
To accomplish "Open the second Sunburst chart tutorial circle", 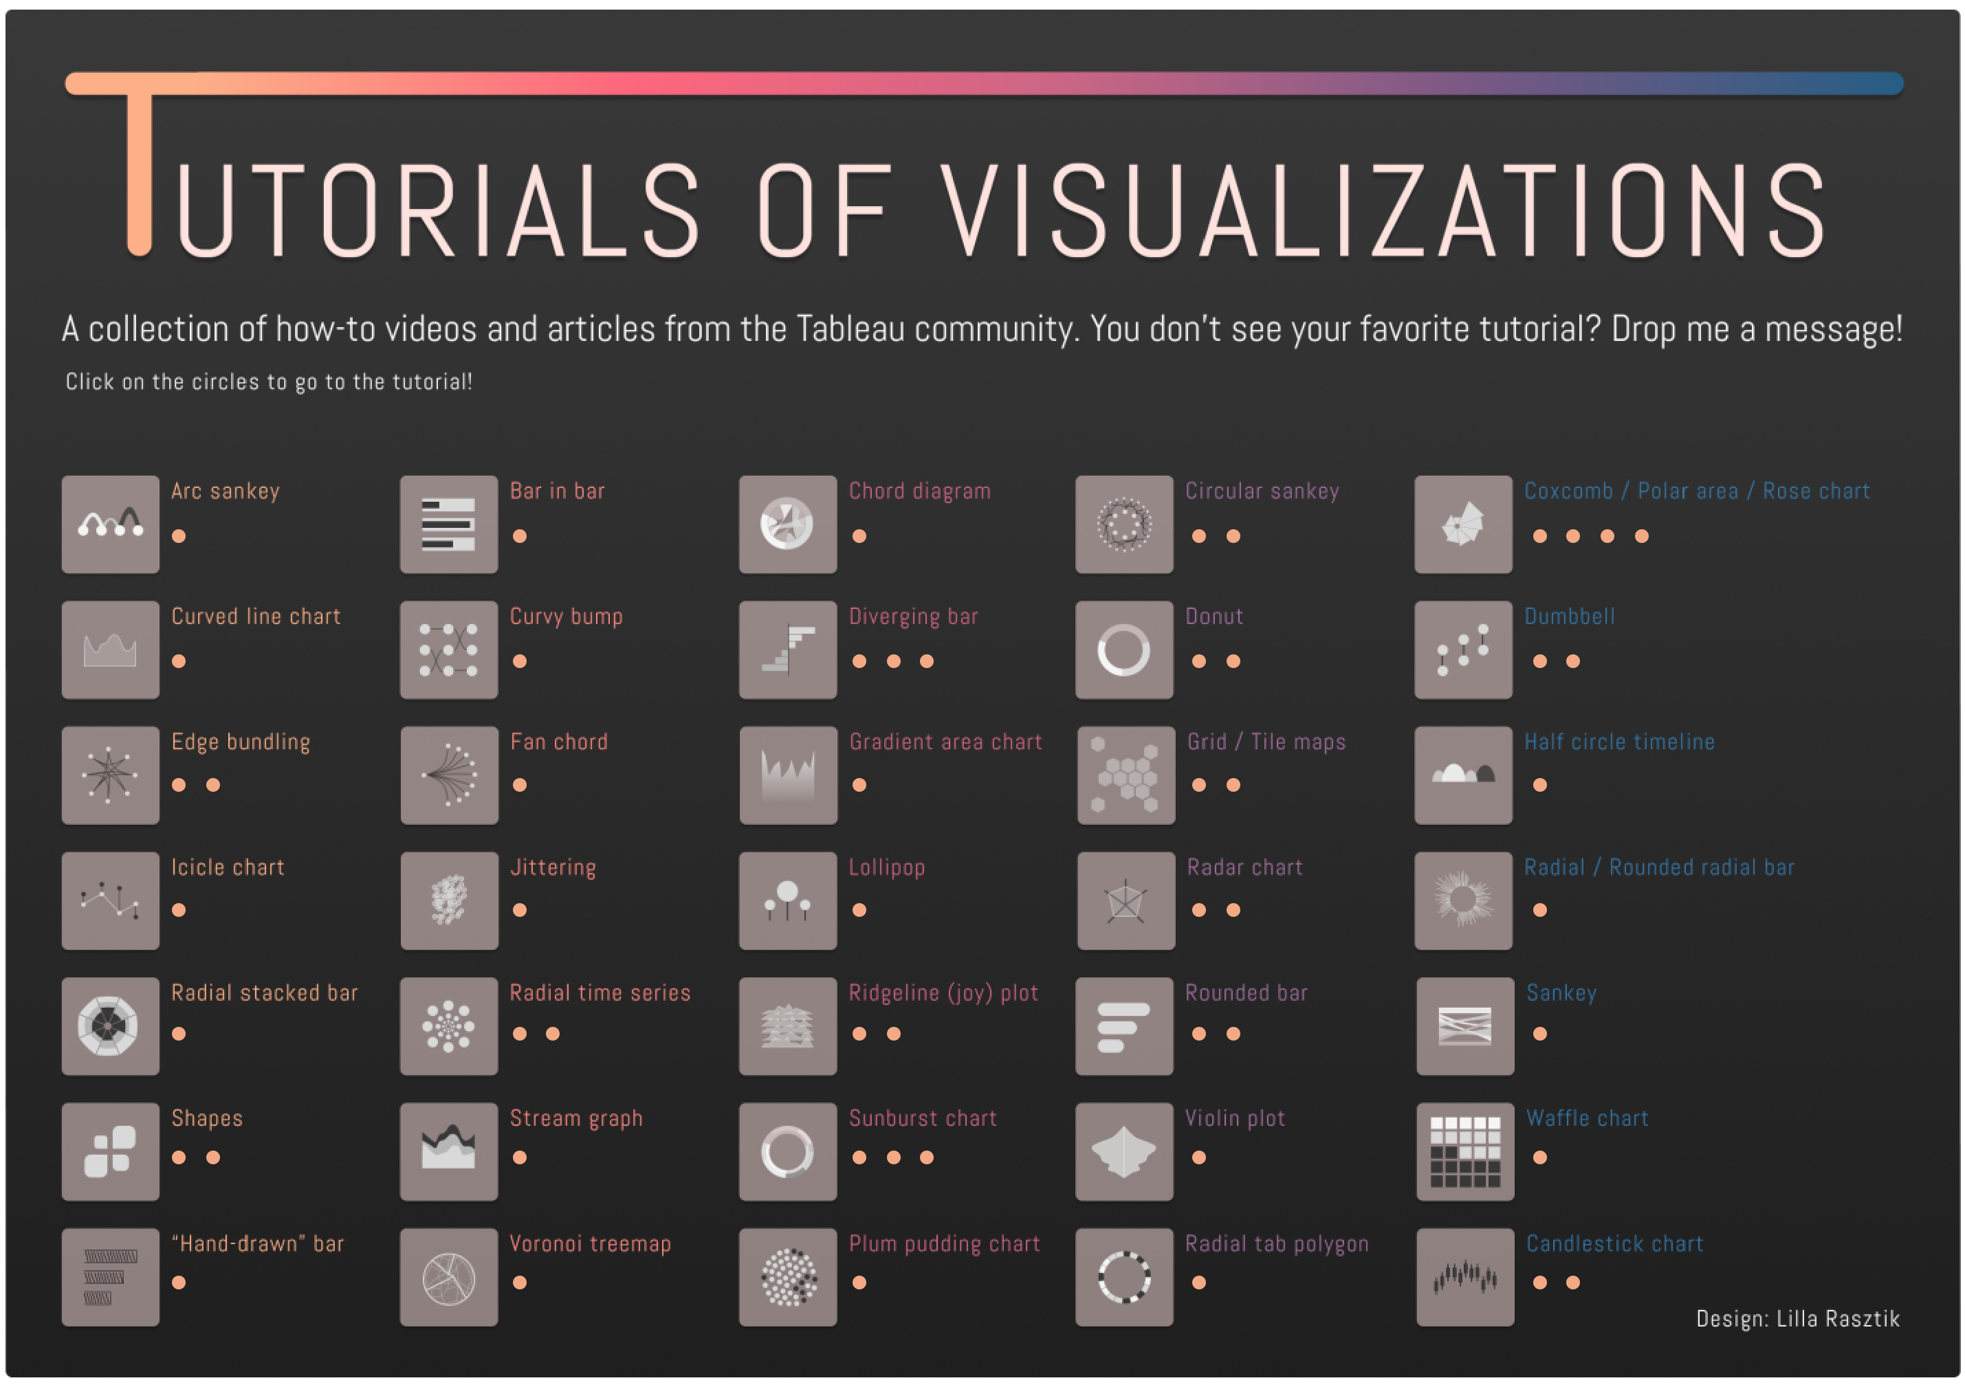I will (894, 1157).
